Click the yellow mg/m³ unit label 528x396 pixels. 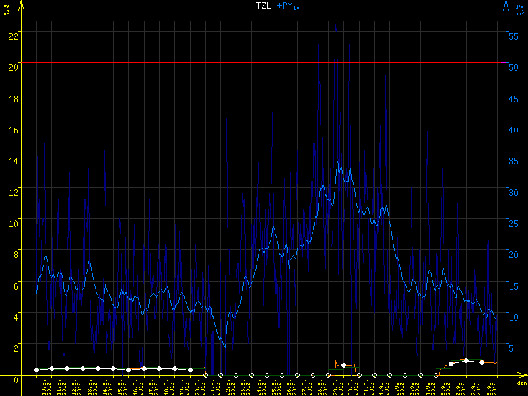coord(6,8)
